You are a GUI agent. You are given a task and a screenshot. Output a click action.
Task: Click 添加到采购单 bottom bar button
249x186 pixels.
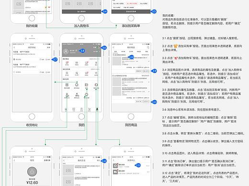click(x=131, y=11)
